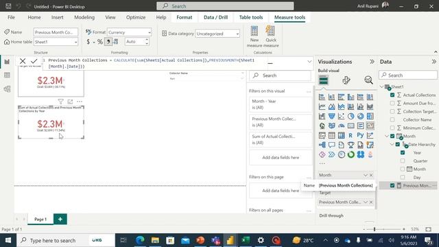439x247 pixels.
Task: Switch to the Modeling ribbon tab
Action: (x=84, y=17)
